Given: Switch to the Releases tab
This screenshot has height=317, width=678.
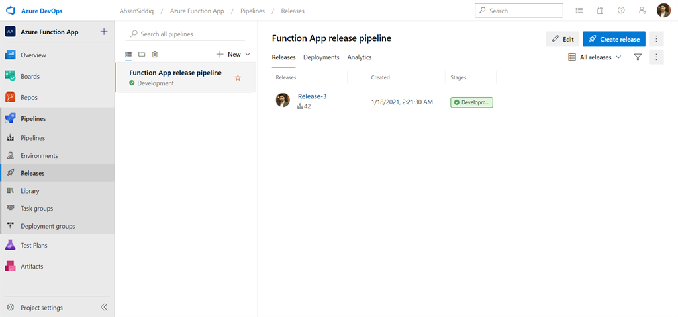Looking at the screenshot, I should 283,57.
